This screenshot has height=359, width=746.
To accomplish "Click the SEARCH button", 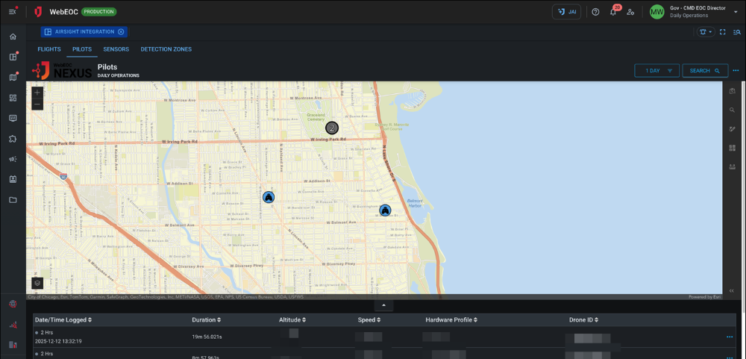I will click(705, 71).
